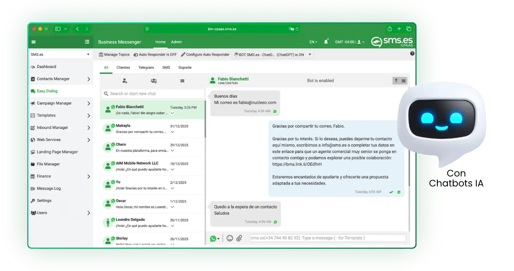
Task: Open WhatsApp channel selector dropdown
Action: (215, 238)
